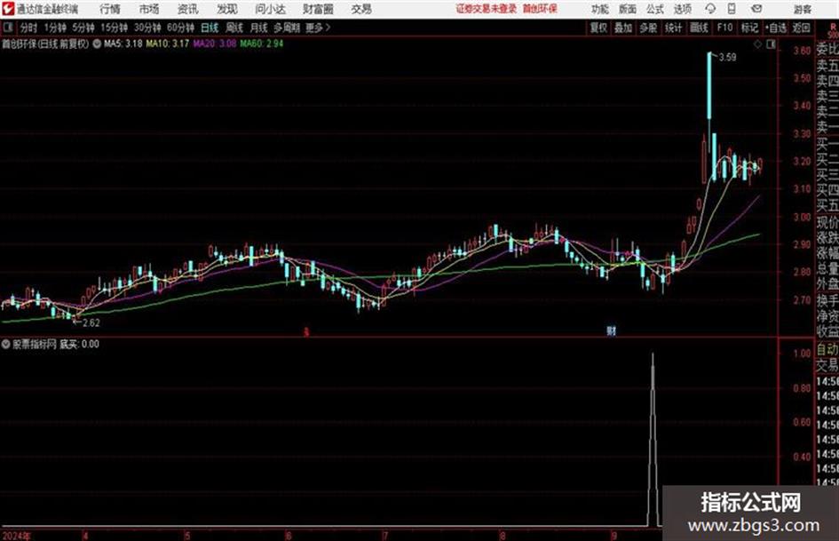Image resolution: width=839 pixels, height=541 pixels.
Task: Click the 底买: 0.00 indicator value
Action: point(79,344)
